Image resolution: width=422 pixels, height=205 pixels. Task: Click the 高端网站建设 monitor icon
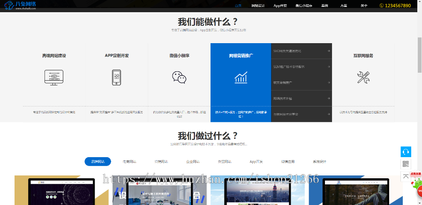pyautogui.click(x=54, y=77)
